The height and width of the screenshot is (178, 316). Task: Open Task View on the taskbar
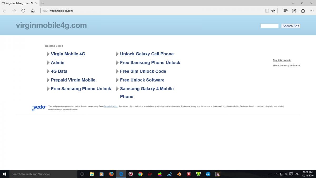[82, 174]
